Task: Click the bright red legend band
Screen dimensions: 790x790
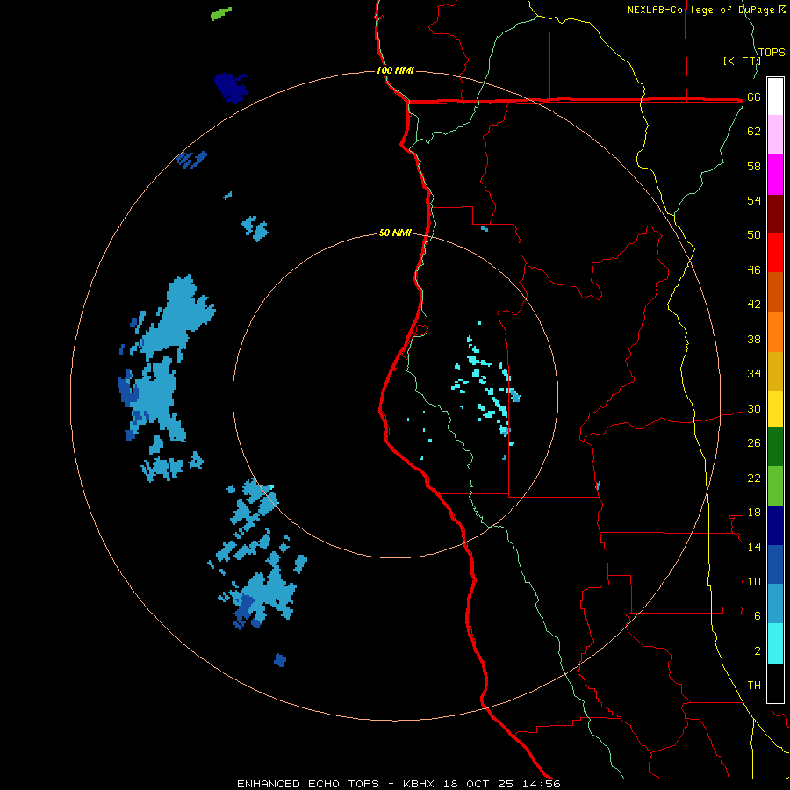Action: coord(775,253)
